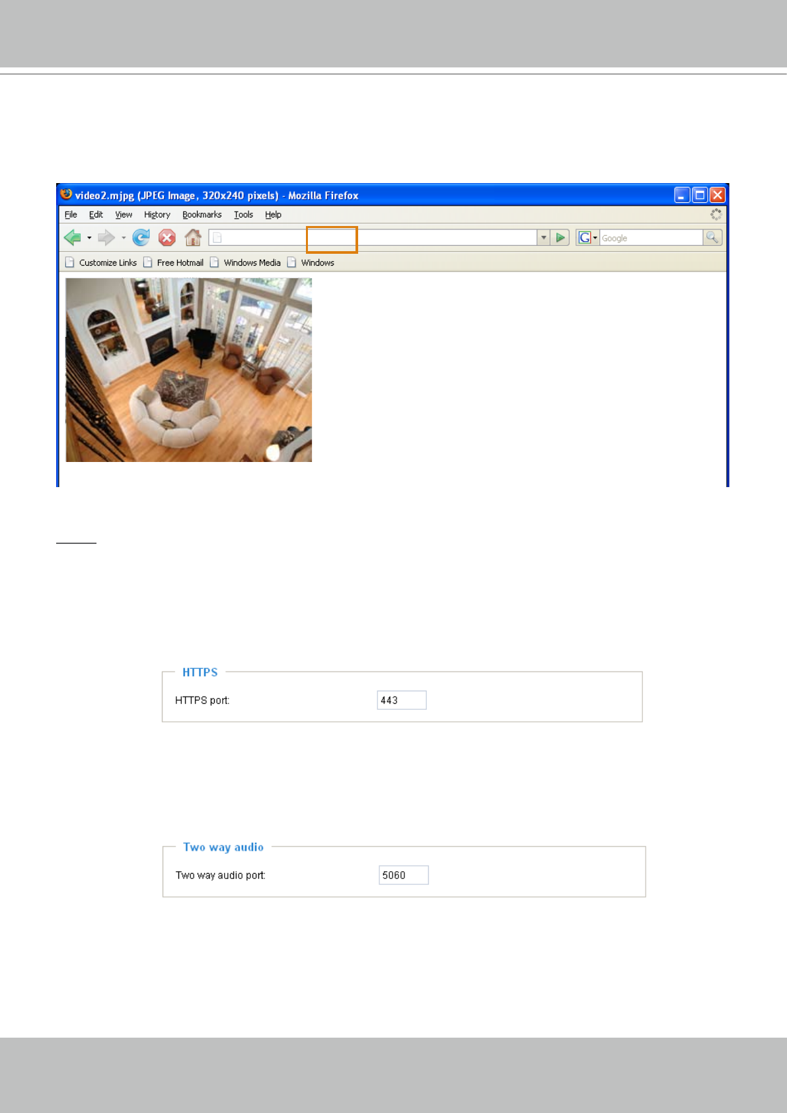
Task: Reload the page with the refresh icon
Action: [141, 237]
